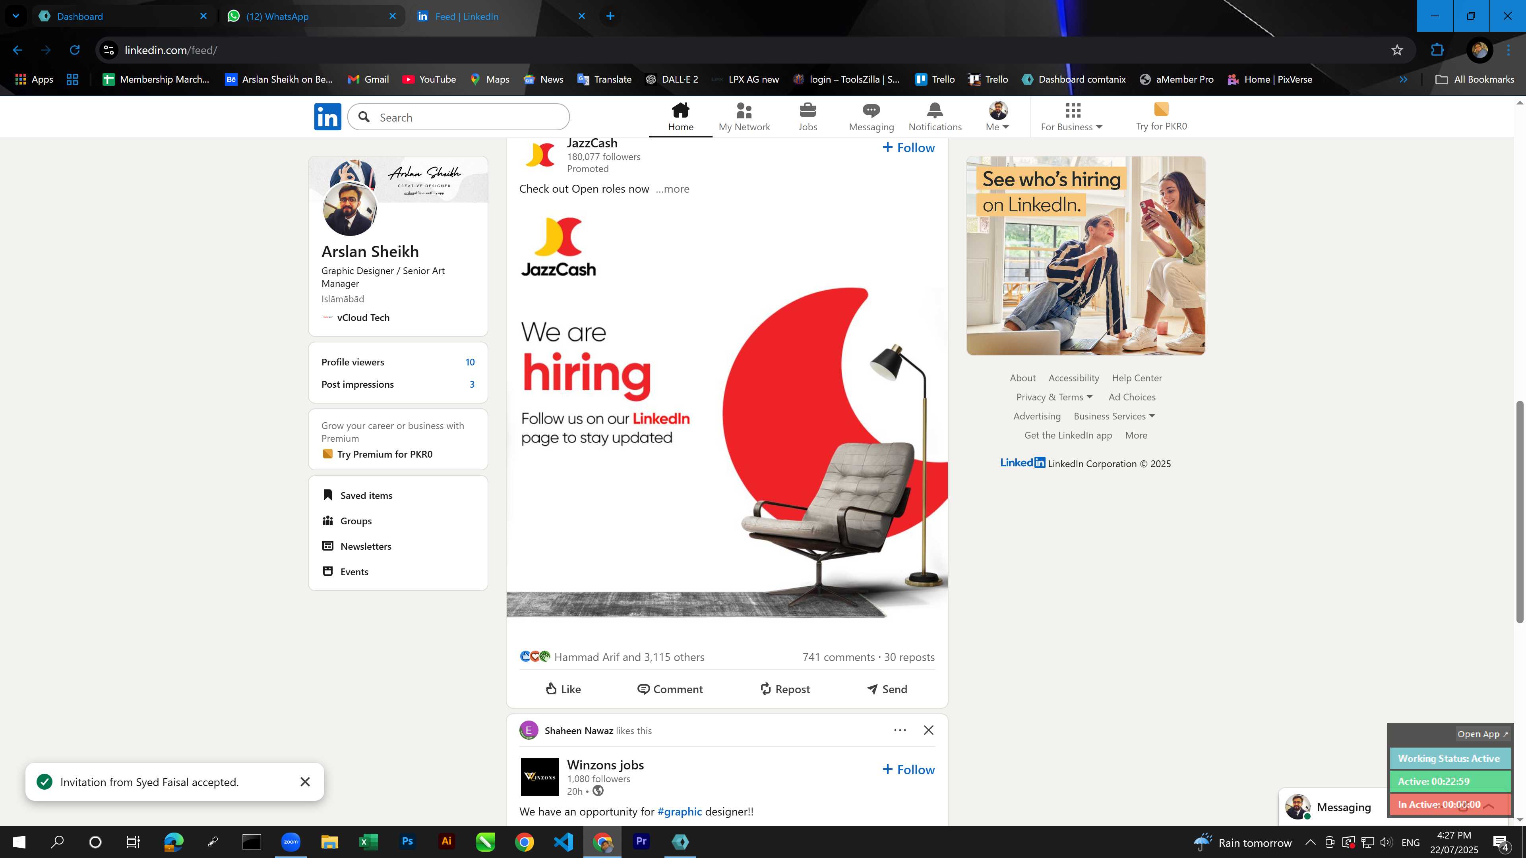Screen dimensions: 1526x858
Task: Open Events in sidebar
Action: point(345,572)
